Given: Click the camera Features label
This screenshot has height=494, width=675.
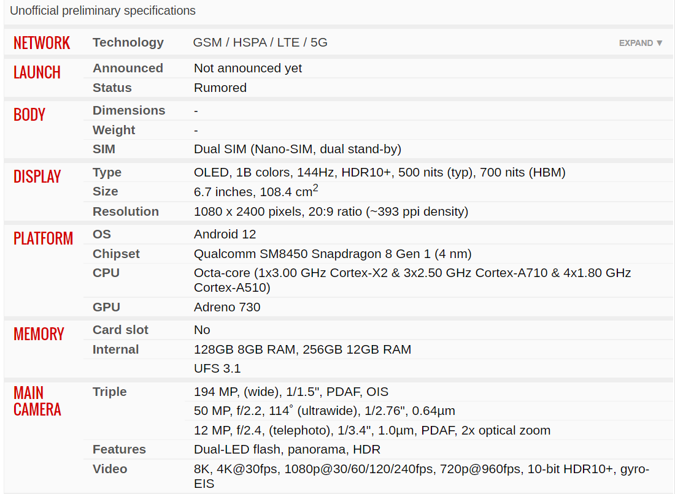Looking at the screenshot, I should [x=119, y=449].
